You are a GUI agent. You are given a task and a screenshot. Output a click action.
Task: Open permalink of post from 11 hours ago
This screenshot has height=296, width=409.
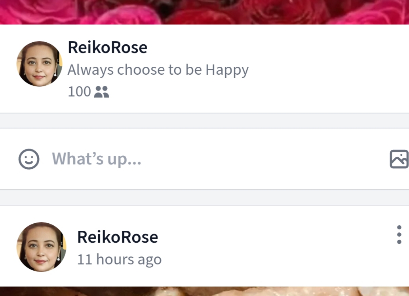point(120,259)
